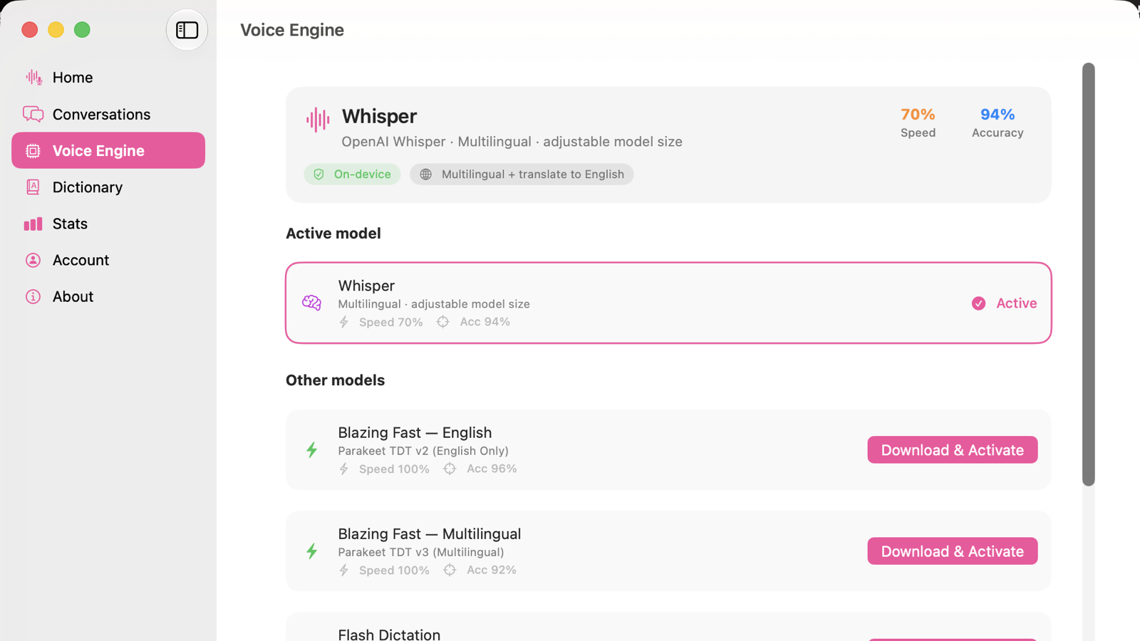Click the On-device shield icon
The image size is (1140, 641).
[319, 174]
